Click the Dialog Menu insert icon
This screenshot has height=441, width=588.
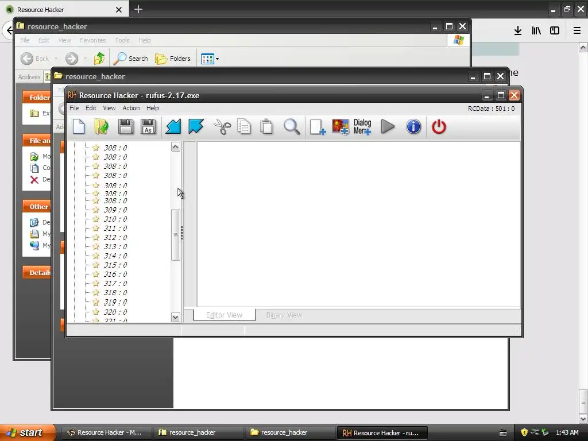362,127
